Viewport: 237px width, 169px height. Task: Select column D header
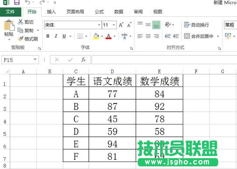(112, 71)
